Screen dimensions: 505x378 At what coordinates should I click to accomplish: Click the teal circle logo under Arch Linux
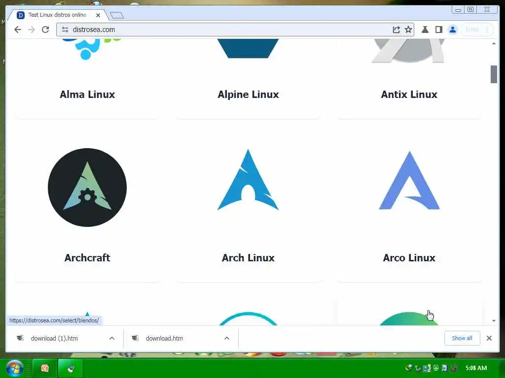point(248,319)
